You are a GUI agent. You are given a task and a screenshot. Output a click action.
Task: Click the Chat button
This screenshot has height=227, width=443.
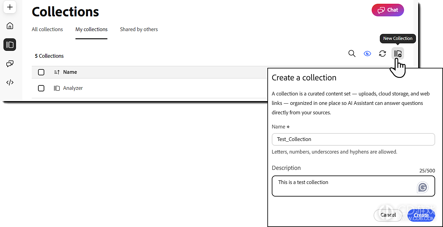pos(388,10)
